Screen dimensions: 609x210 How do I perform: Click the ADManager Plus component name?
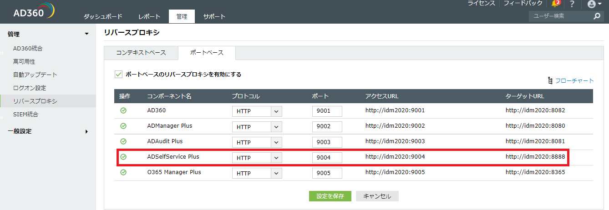point(170,126)
